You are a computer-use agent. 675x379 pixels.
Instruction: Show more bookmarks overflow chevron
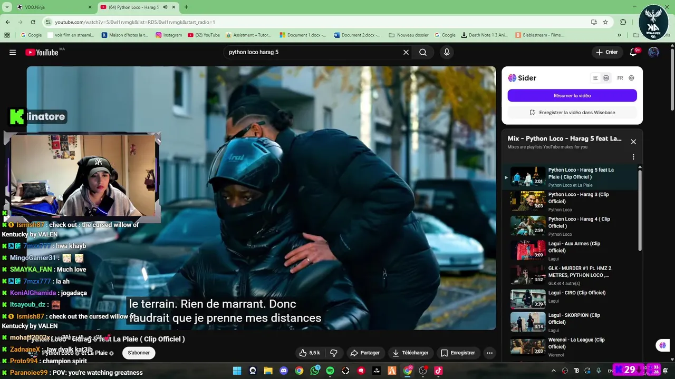pyautogui.click(x=619, y=35)
